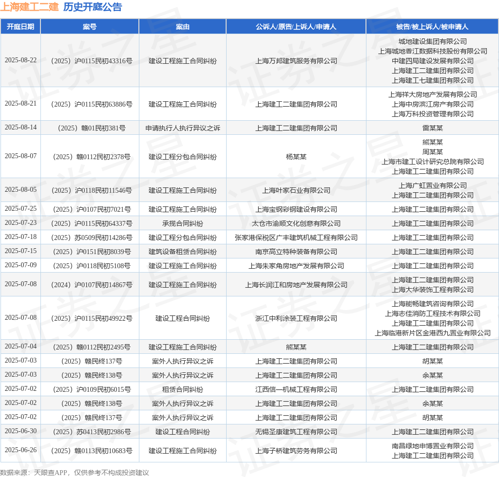Click defendant 上海志佳消防工程技术有限公司
The height and width of the screenshot is (477, 499).
click(433, 313)
